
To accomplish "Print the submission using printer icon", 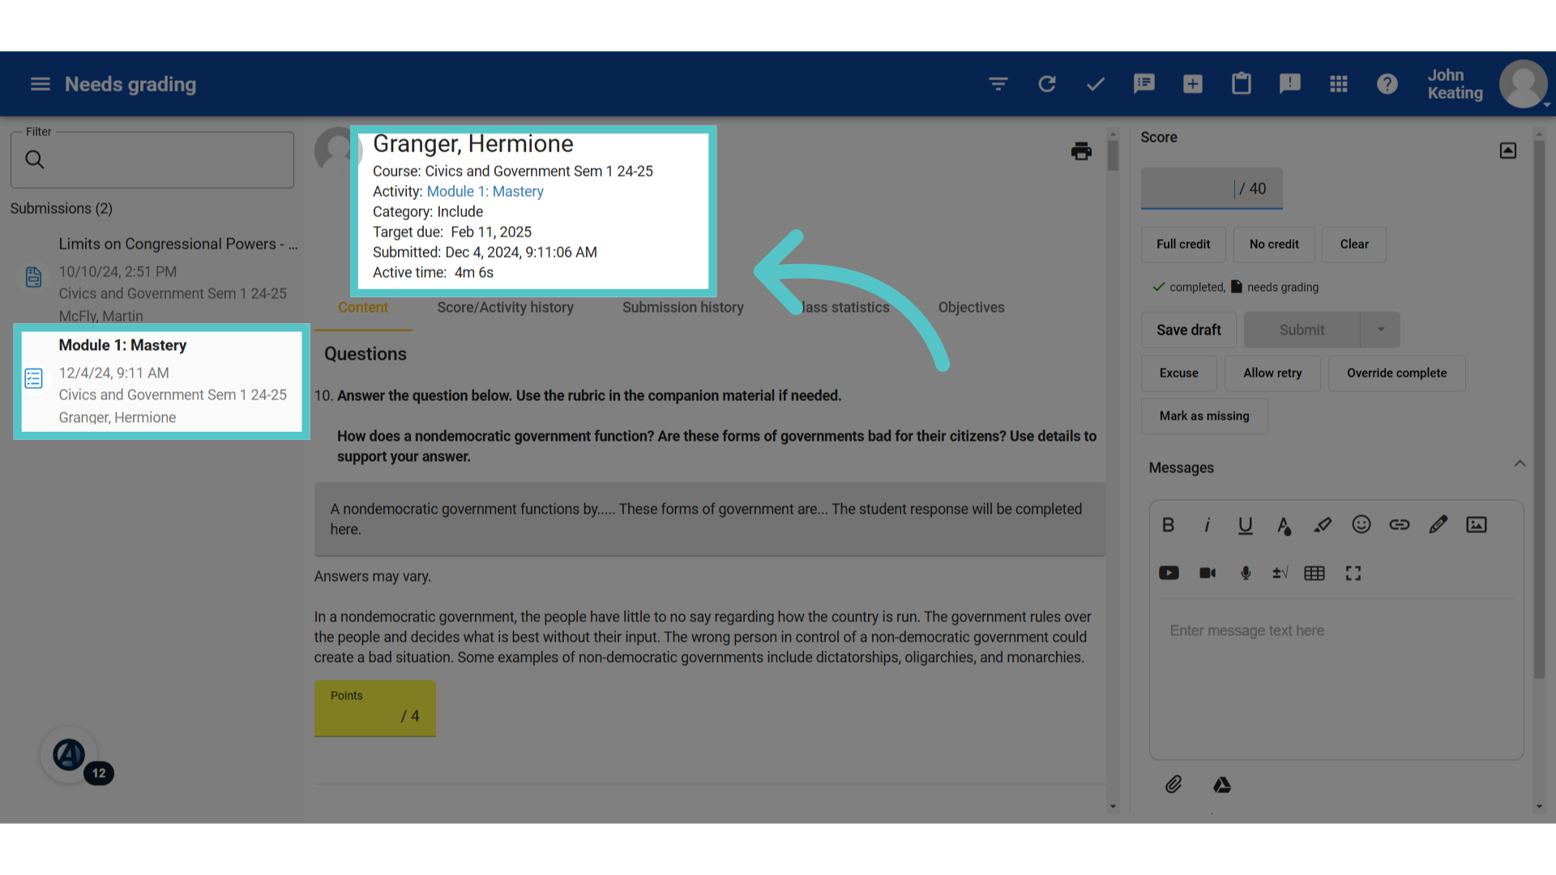I will (1081, 151).
